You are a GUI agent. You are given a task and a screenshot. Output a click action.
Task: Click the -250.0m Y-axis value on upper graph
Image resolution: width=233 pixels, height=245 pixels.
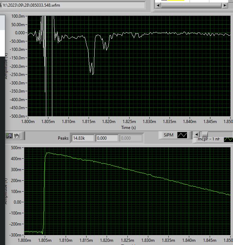click(x=17, y=74)
